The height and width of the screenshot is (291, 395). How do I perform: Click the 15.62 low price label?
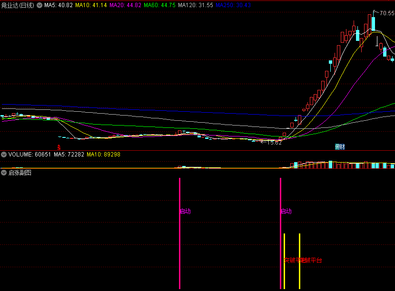point(274,143)
